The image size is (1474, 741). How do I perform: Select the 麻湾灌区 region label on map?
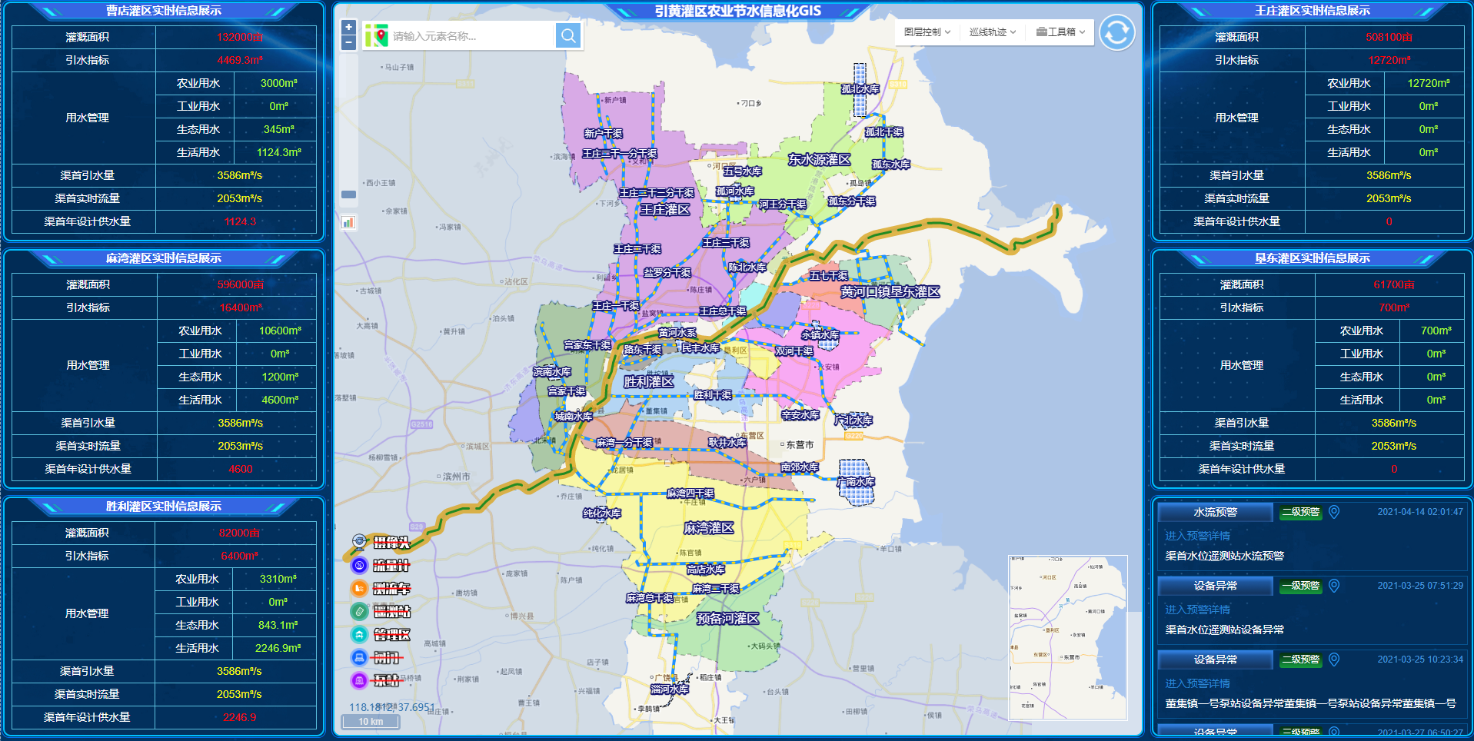[708, 528]
